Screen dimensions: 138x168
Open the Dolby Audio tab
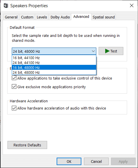coord(60,17)
